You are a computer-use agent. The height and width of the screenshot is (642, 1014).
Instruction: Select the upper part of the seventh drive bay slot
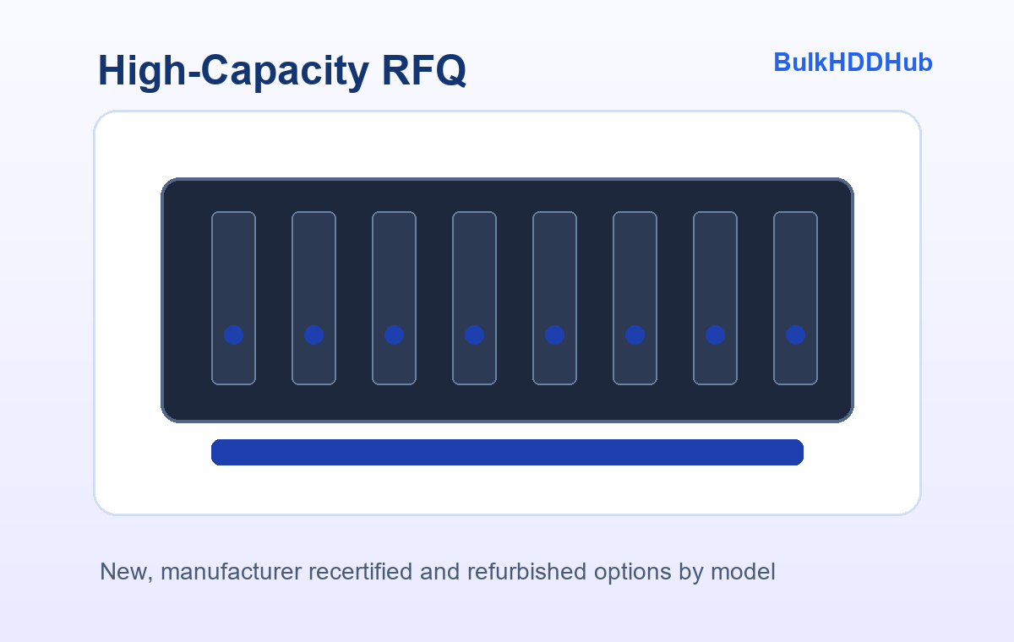coord(715,262)
